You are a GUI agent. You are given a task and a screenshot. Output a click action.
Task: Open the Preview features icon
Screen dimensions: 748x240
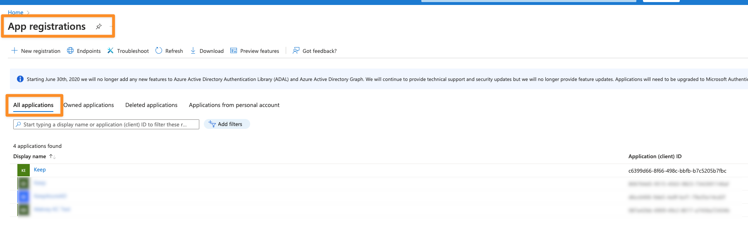click(234, 50)
